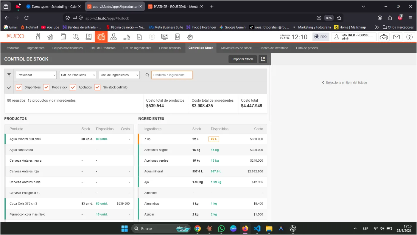Open the receipt with dollar icon
The width and height of the screenshot is (417, 235).
[x=88, y=37]
